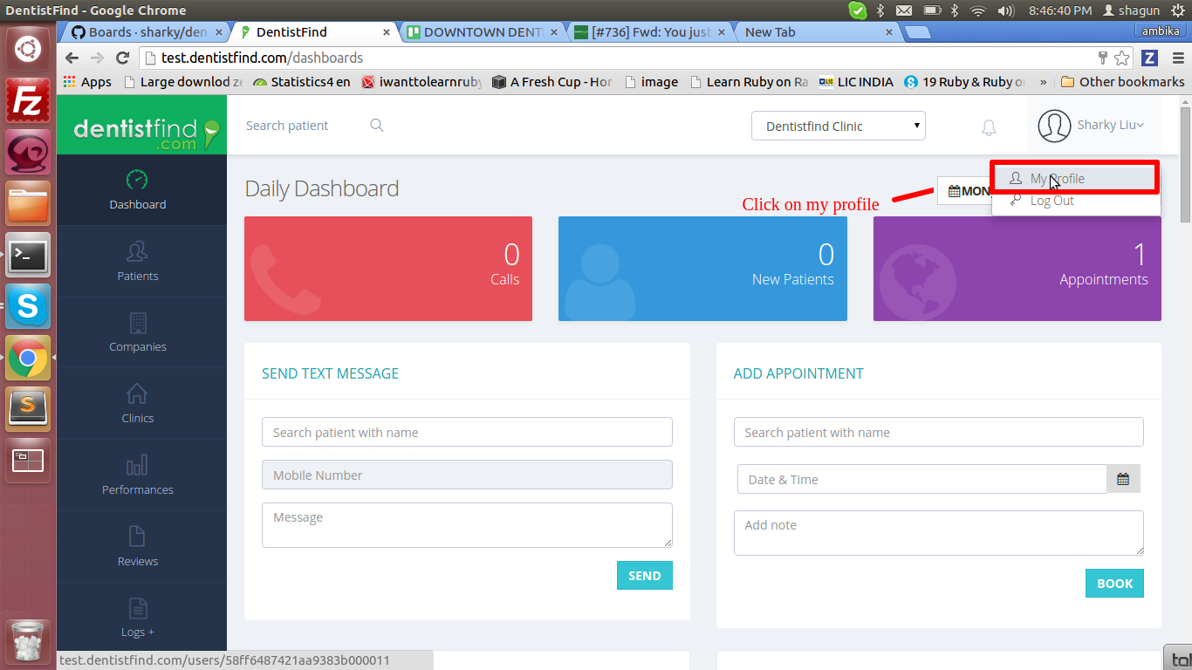Screen dimensions: 1192x670
Task: Click the dentistfind.com logo
Action: 141,126
